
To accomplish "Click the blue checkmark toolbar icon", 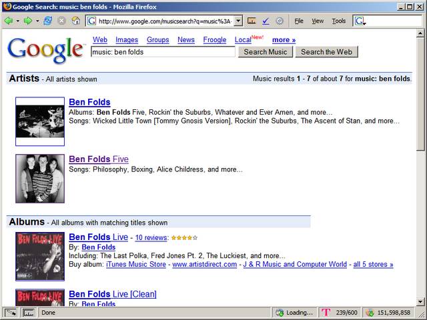I will pyautogui.click(x=266, y=21).
